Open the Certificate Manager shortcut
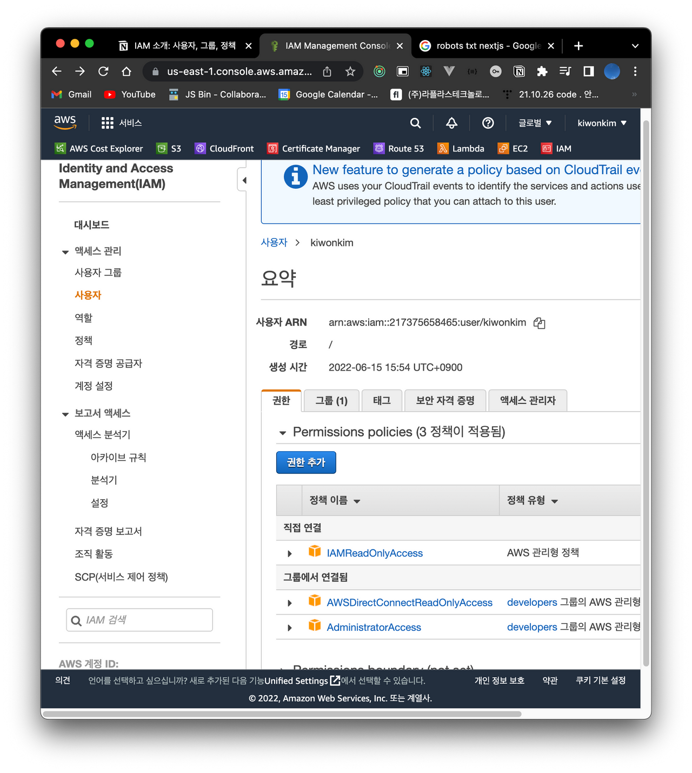692x773 pixels. [314, 148]
